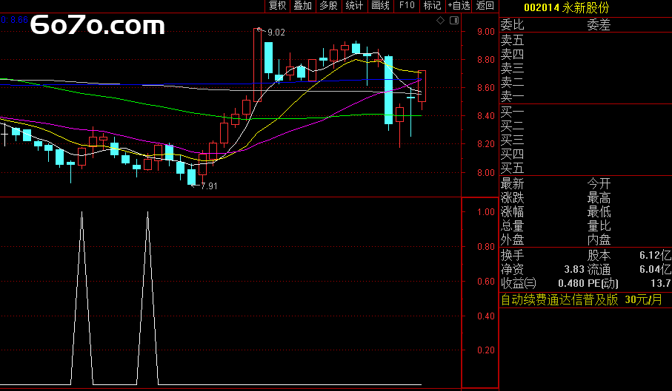Click the 9.02 high price label
The height and width of the screenshot is (391, 672).
[x=276, y=33]
